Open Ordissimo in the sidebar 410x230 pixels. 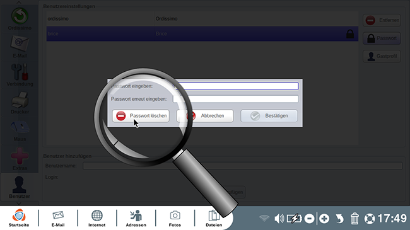tap(20, 19)
